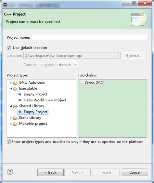Image resolution: width=154 pixels, height=183 pixels.
Task: Click the Executable folder icon
Action: [15, 89]
